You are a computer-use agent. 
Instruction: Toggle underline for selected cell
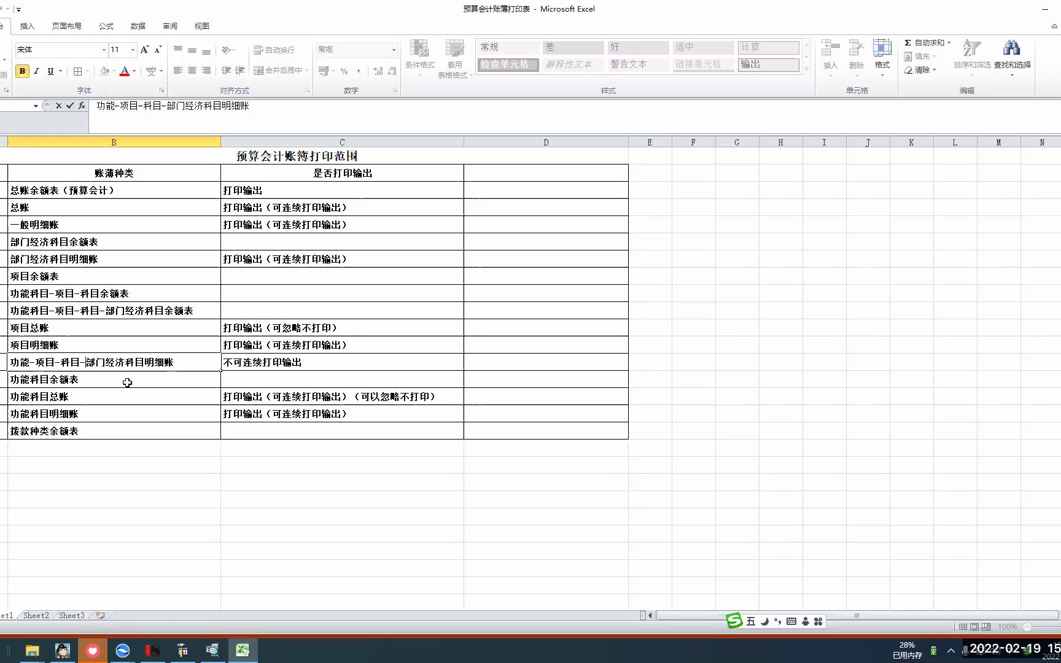pos(49,71)
